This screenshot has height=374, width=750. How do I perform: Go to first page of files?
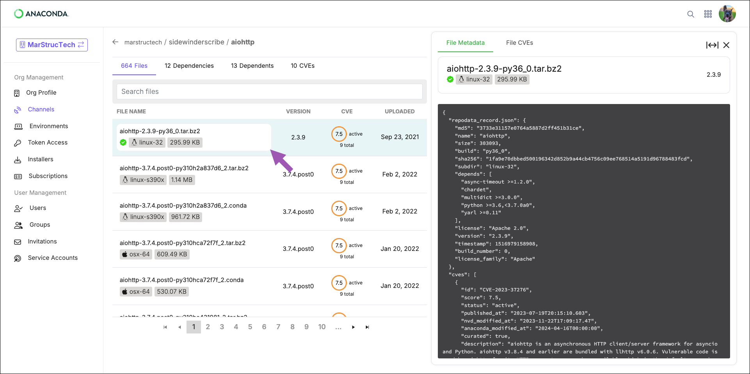click(x=165, y=327)
